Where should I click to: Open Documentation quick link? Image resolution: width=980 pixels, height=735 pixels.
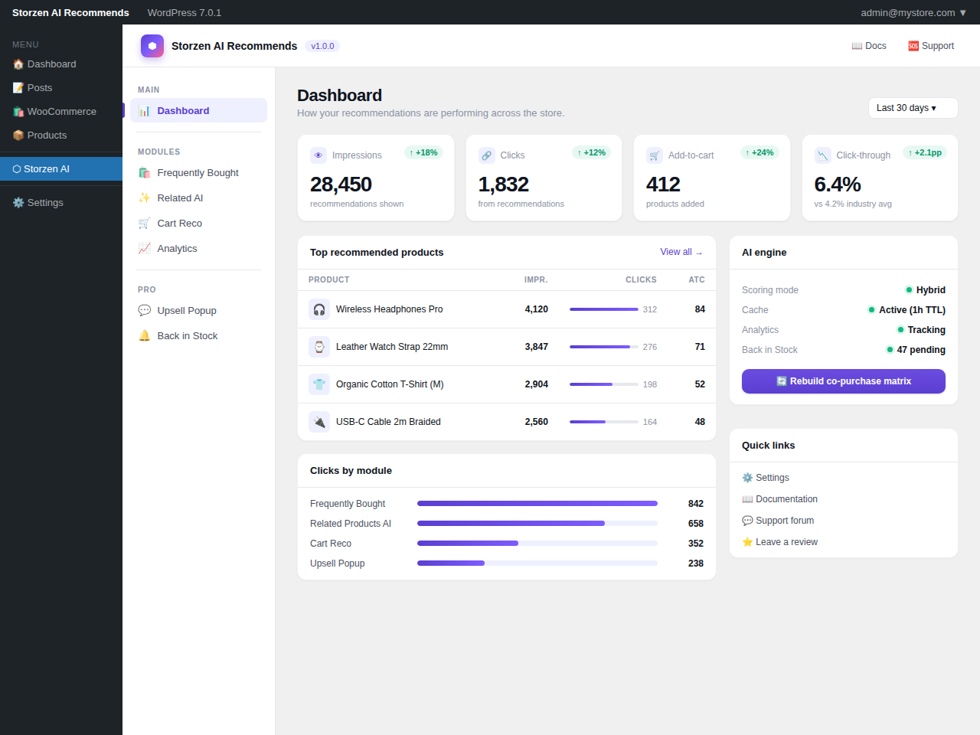(779, 499)
